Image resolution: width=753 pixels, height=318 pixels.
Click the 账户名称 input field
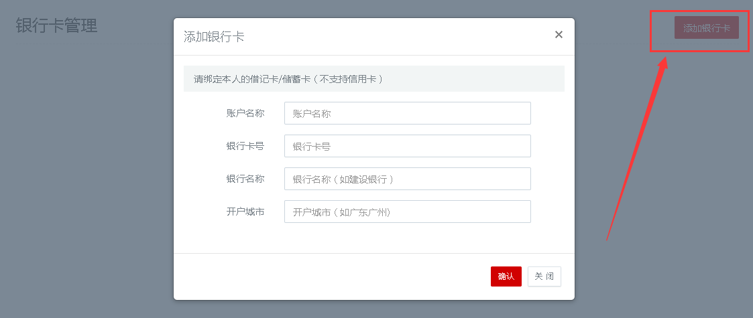tap(407, 113)
